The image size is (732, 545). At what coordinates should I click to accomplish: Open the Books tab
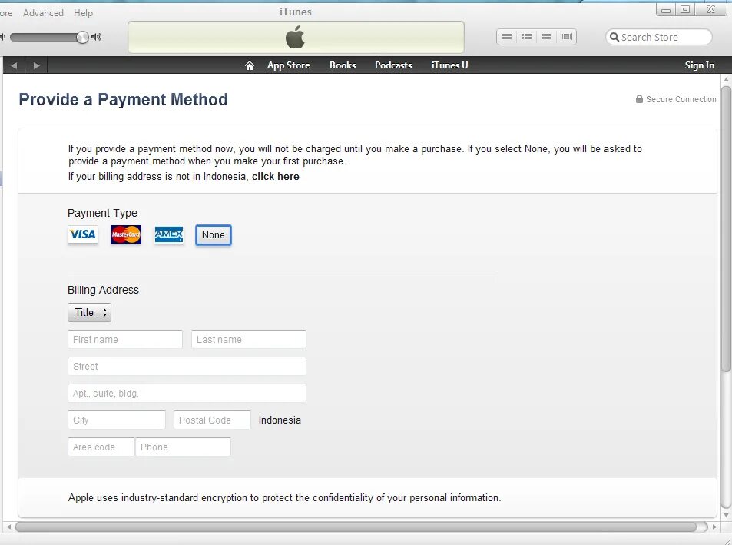[x=343, y=65]
